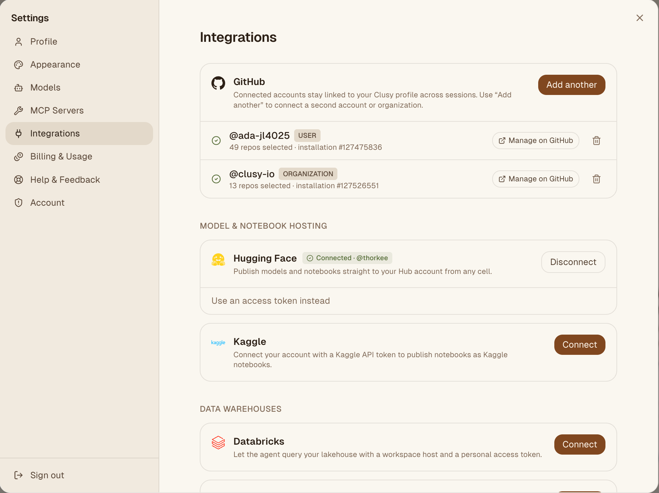This screenshot has width=659, height=493.
Task: Click the Appearance palette icon
Action: pos(19,65)
